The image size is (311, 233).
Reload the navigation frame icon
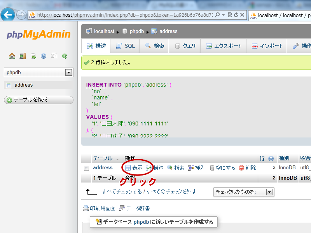(x=65, y=56)
